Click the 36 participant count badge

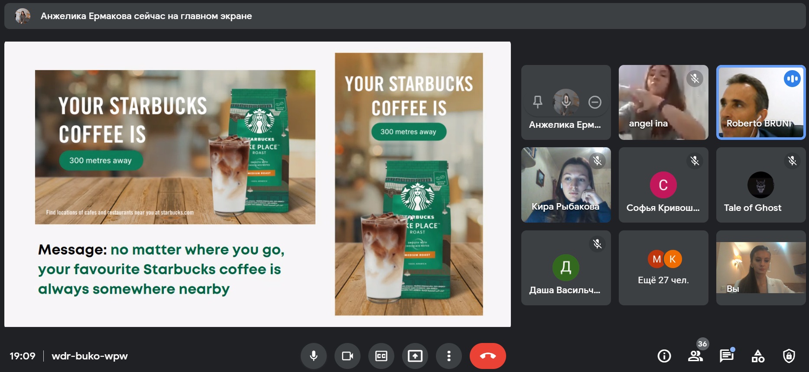click(x=702, y=344)
